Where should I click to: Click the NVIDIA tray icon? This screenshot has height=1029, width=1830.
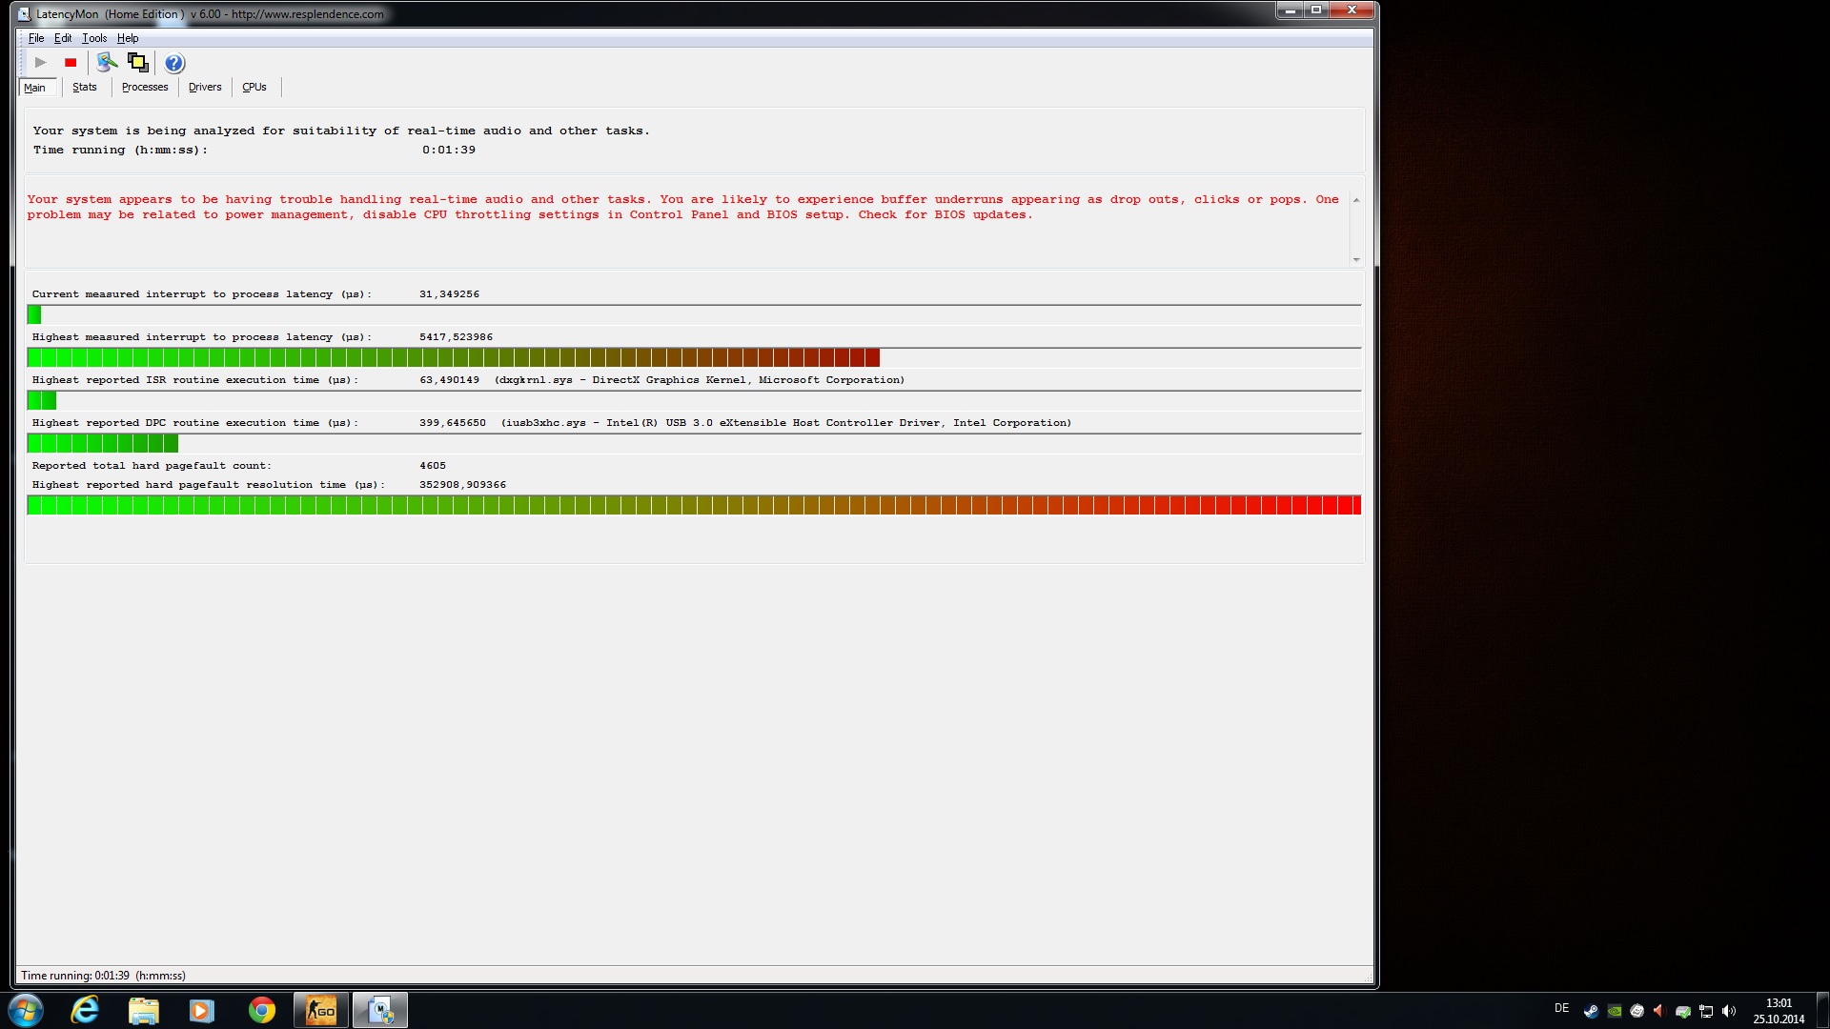point(1614,1011)
